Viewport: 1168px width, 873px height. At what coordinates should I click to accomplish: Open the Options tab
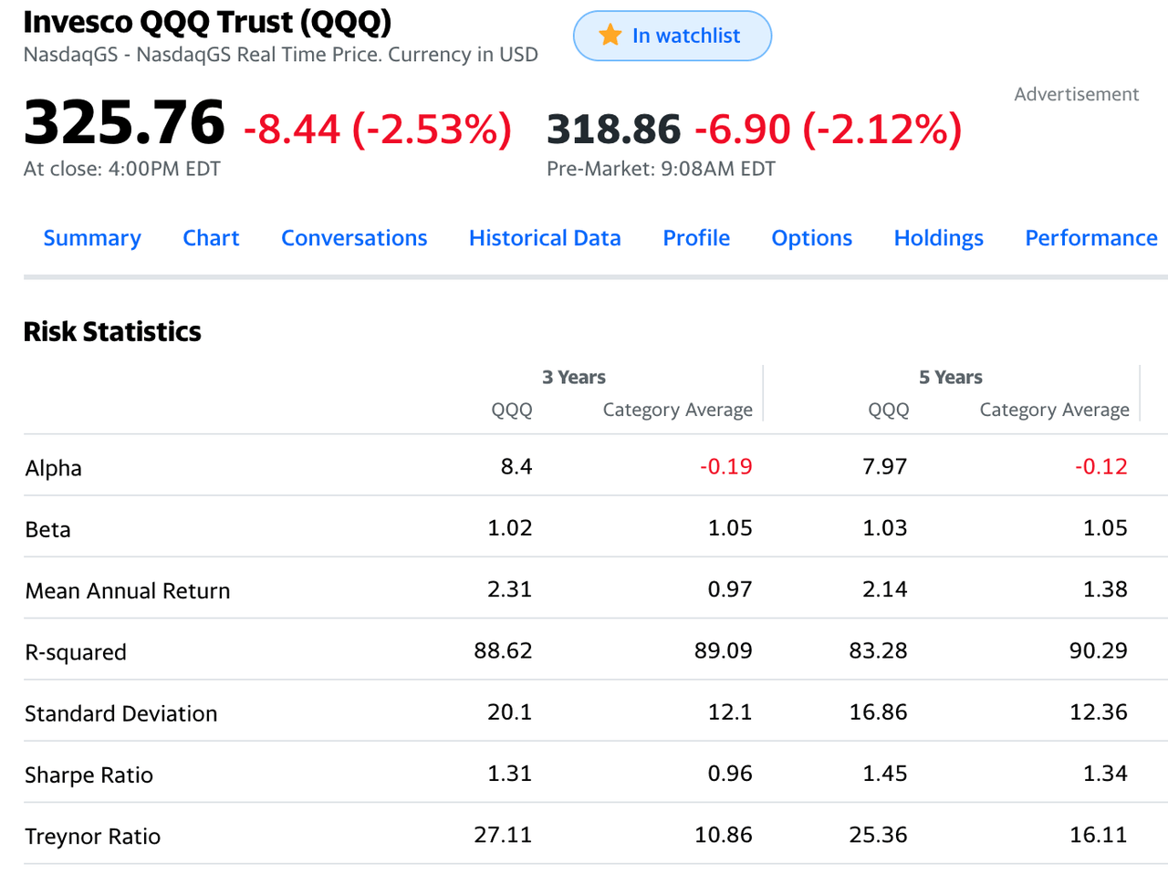tap(812, 238)
